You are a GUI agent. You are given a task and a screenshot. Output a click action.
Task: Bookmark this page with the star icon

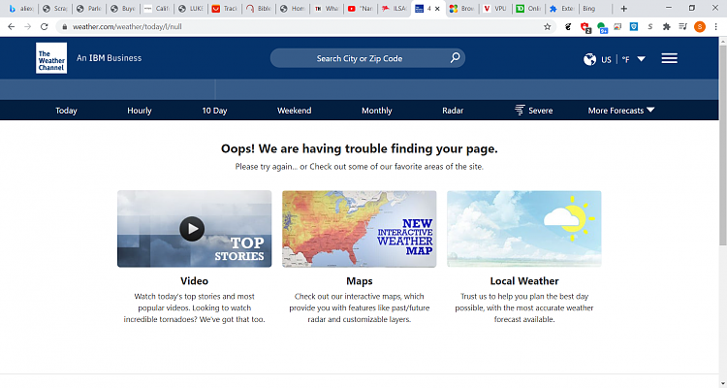548,27
